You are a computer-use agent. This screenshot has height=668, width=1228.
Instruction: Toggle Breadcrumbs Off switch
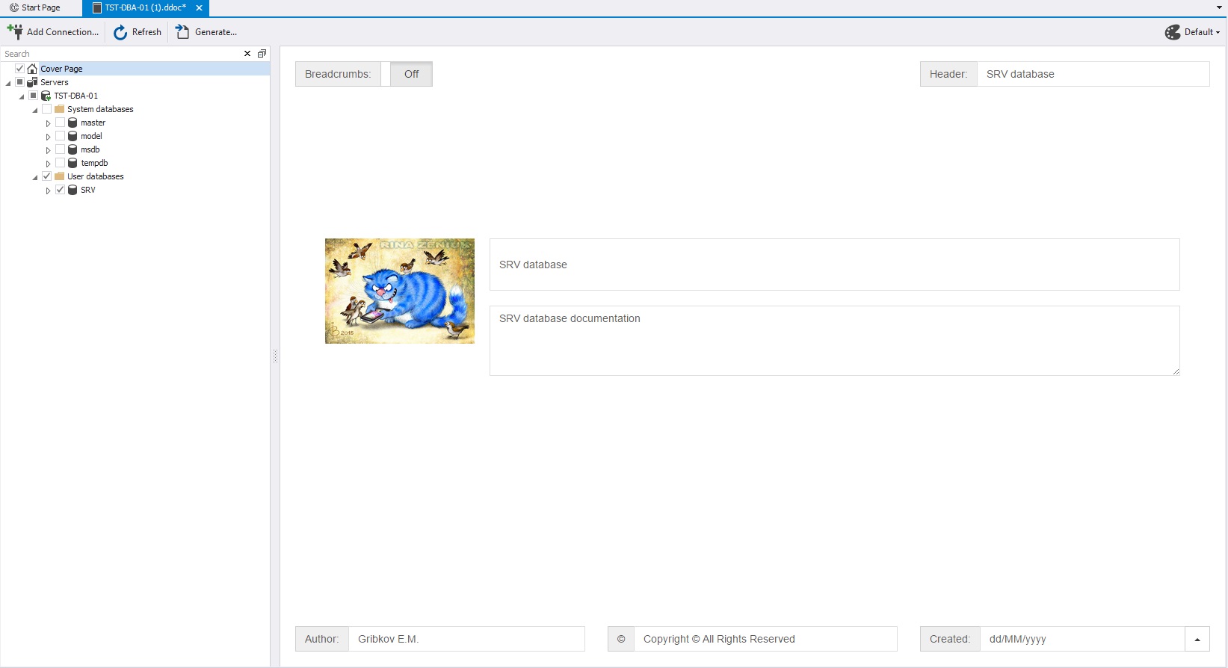411,74
